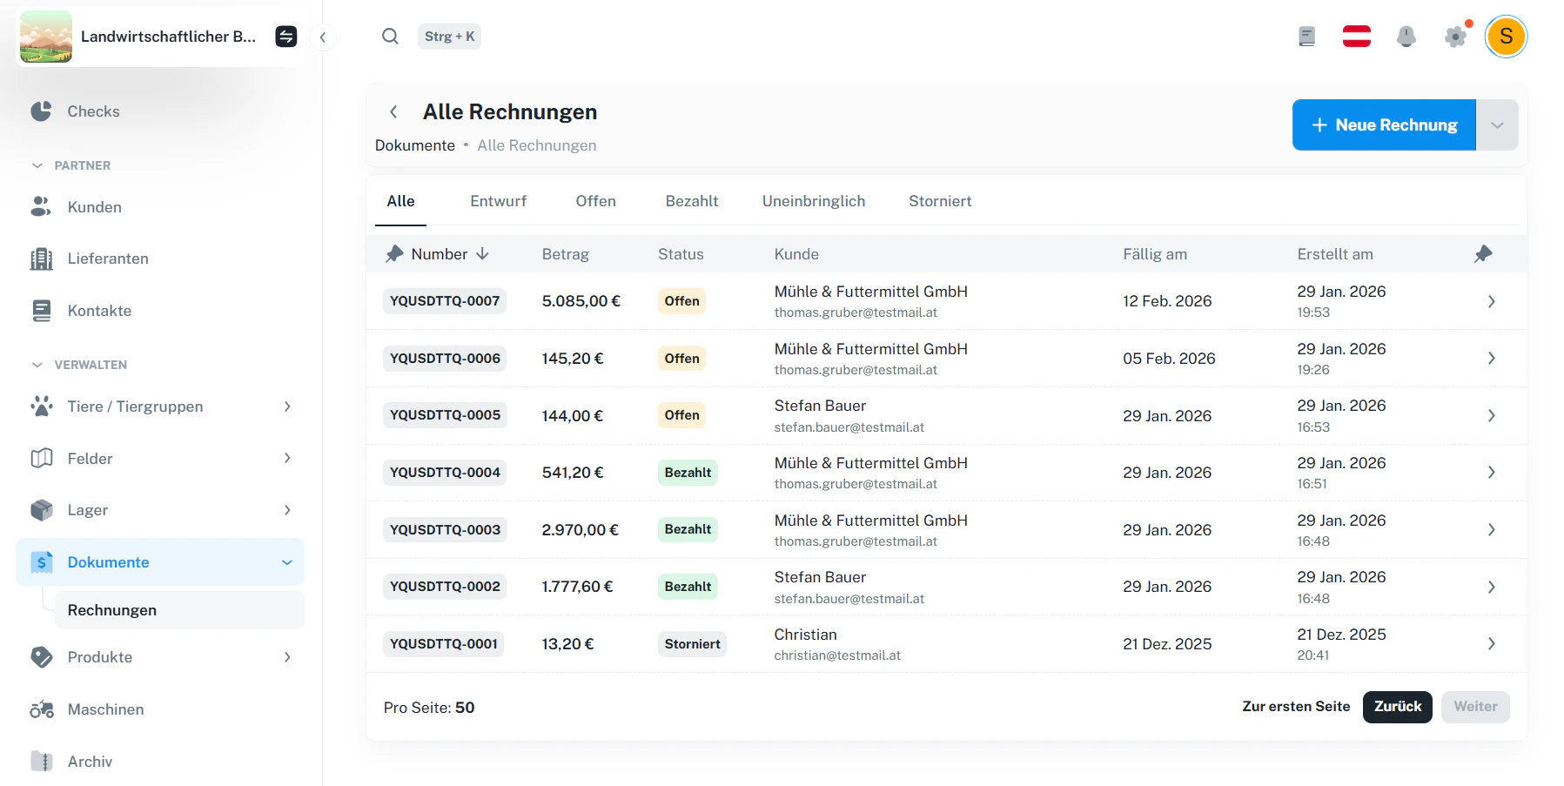1564x786 pixels.
Task: Click the Fällig am column header
Action: (1155, 254)
